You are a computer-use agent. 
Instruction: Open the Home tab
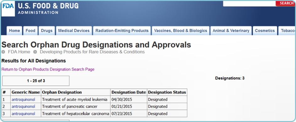point(14,31)
